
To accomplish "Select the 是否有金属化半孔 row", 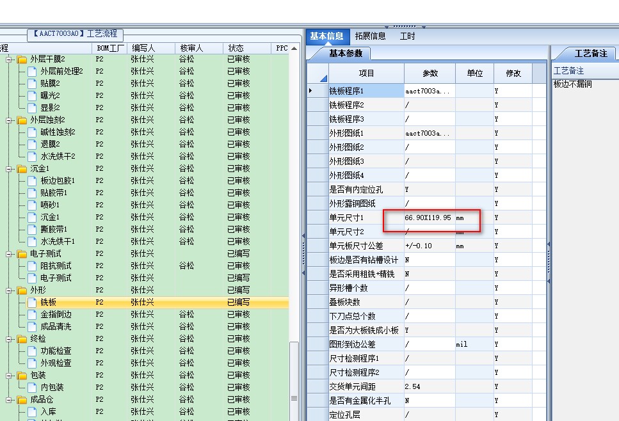I will tap(427, 401).
